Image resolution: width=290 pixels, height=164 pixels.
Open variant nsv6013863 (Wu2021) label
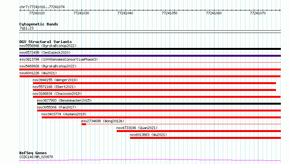click(x=148, y=135)
